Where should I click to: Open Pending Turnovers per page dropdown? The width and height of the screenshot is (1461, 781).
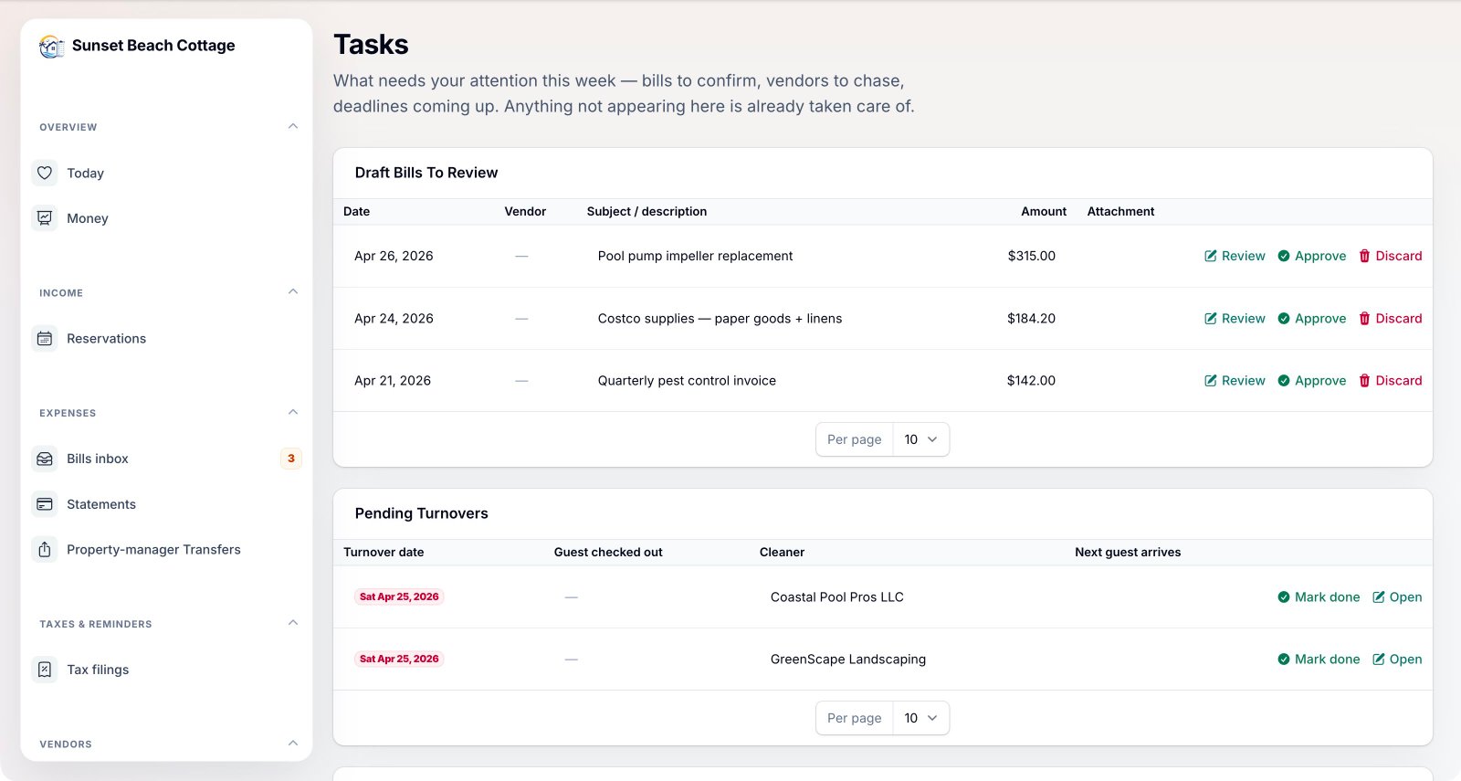tap(920, 718)
